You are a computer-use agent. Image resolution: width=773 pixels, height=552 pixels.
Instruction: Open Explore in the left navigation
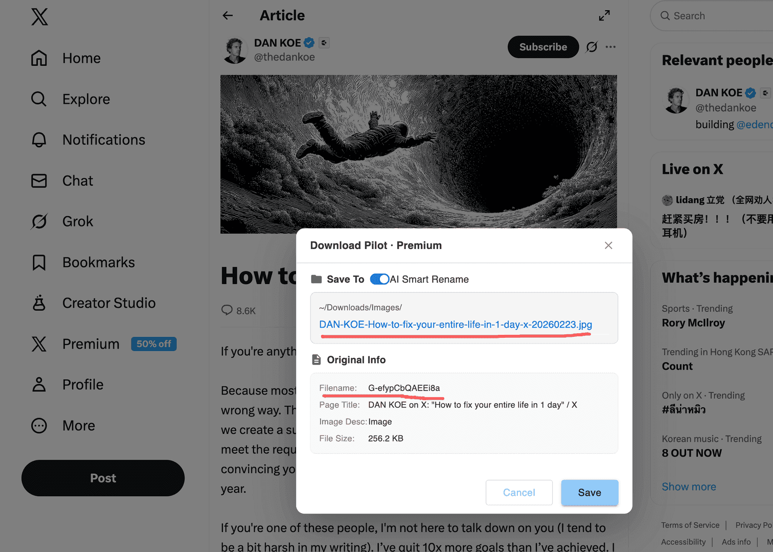point(85,99)
